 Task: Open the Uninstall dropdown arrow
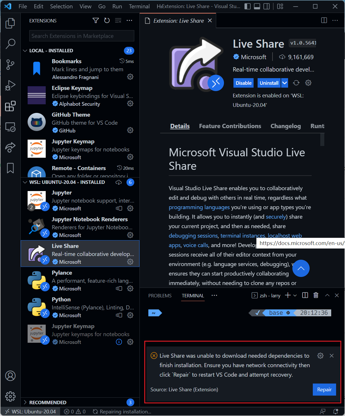(x=284, y=83)
